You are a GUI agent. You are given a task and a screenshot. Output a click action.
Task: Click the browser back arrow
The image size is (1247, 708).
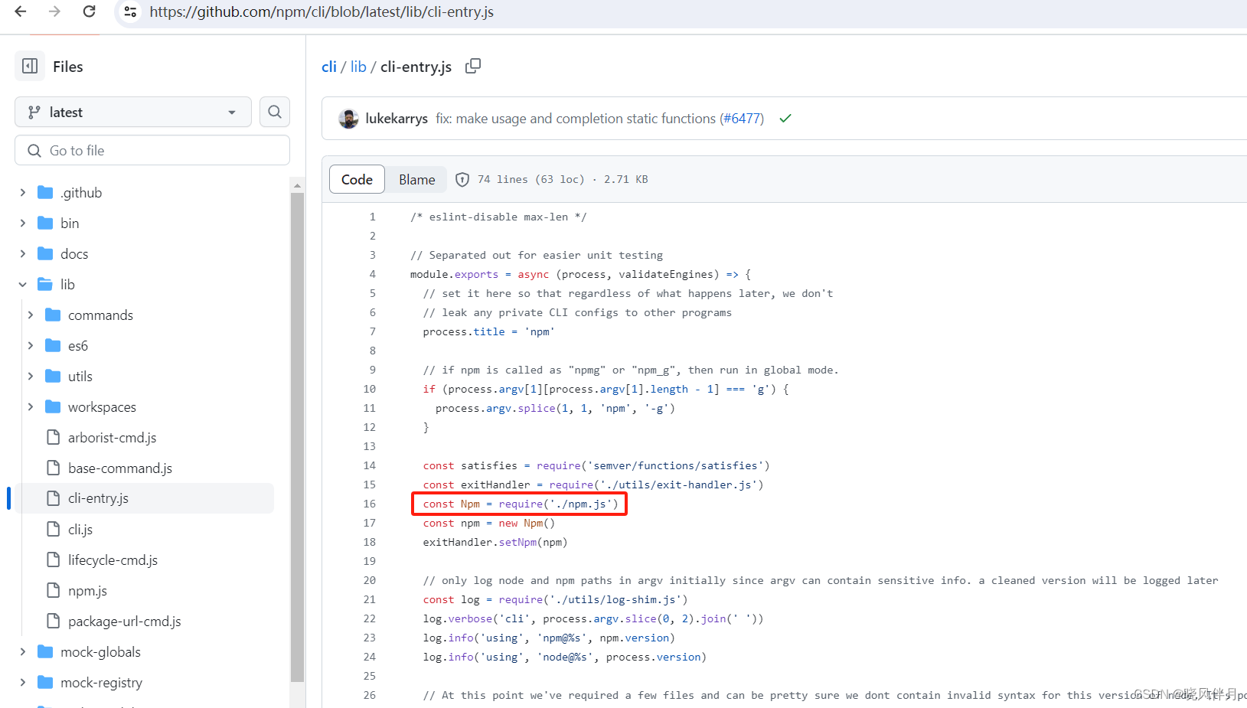pyautogui.click(x=21, y=11)
